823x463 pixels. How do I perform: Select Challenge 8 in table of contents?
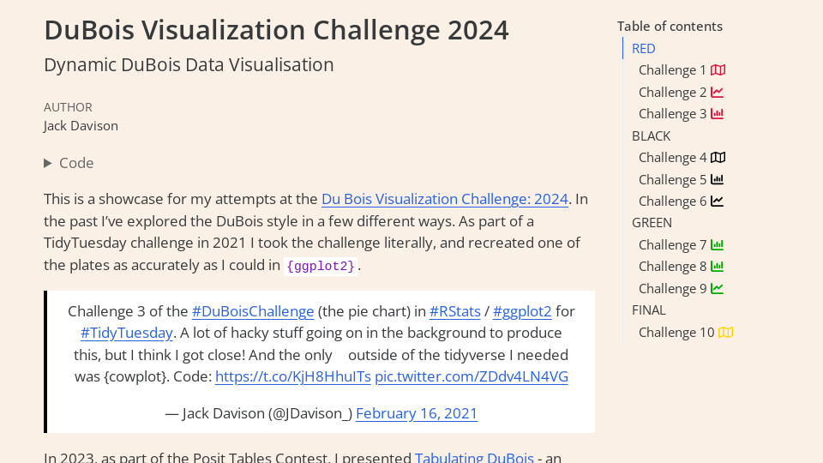tap(672, 267)
